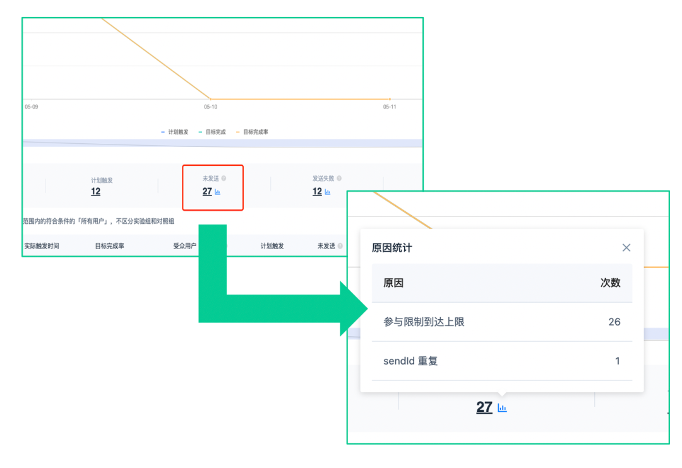Select 计划触发 column header in table

coord(272,246)
